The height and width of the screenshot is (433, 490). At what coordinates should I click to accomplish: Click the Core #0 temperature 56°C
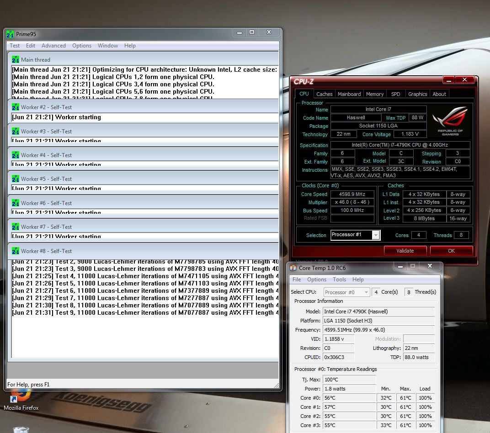(349, 398)
